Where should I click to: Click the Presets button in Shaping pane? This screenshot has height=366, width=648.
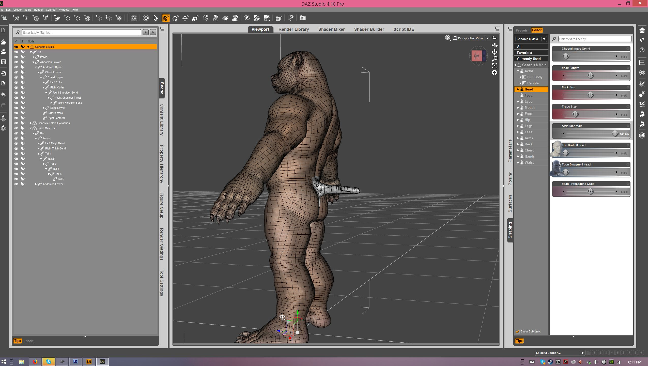(521, 30)
